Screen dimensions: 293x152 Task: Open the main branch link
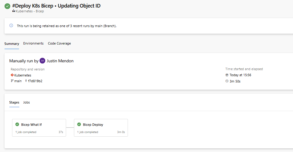point(18,81)
